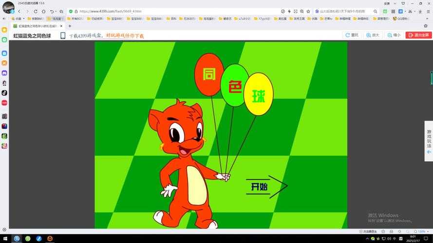Open the apps grid icon in toolbar
Viewport: 433px width, 243px height.
(x=393, y=11)
